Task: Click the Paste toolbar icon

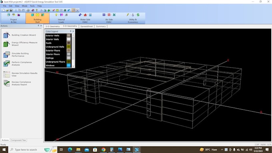Action: coord(23,10)
